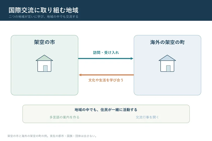Select subtitle 二つの地域が互いに学び、地域の中でも交流する
212x141 pixels.
click(x=43, y=17)
